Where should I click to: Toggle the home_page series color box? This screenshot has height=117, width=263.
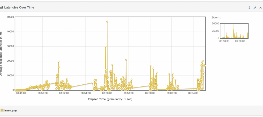point(2,110)
